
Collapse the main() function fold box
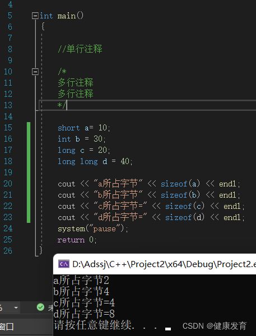coord(35,16)
